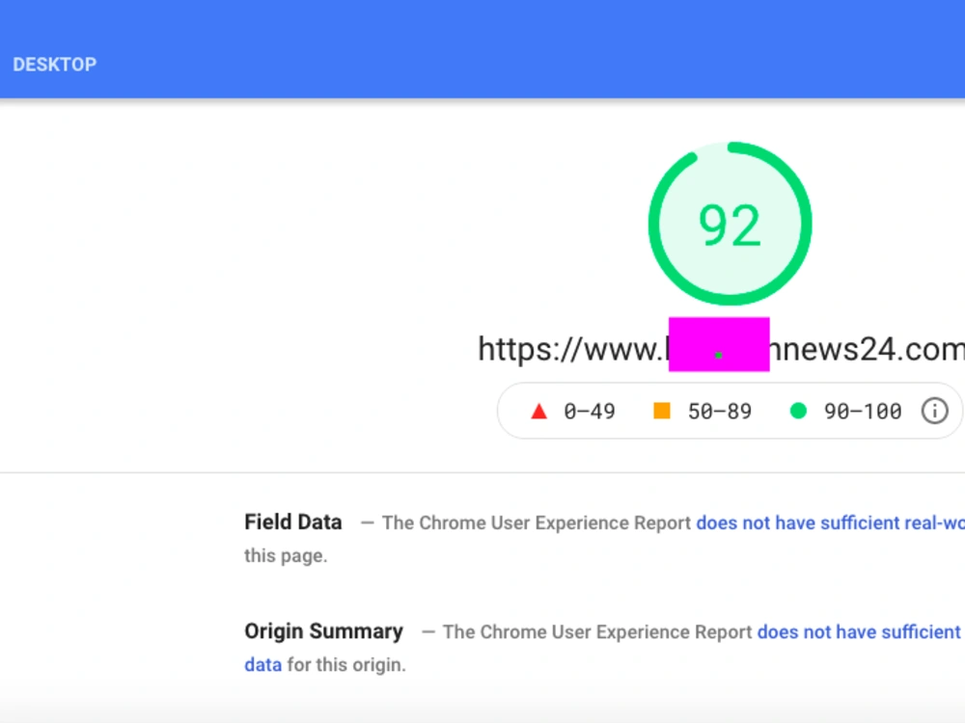This screenshot has width=965, height=723.
Task: Click the '50–89' range label
Action: point(720,412)
